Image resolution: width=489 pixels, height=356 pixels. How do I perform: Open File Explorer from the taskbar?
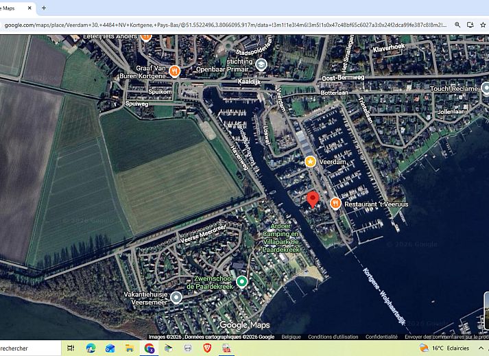(128, 348)
